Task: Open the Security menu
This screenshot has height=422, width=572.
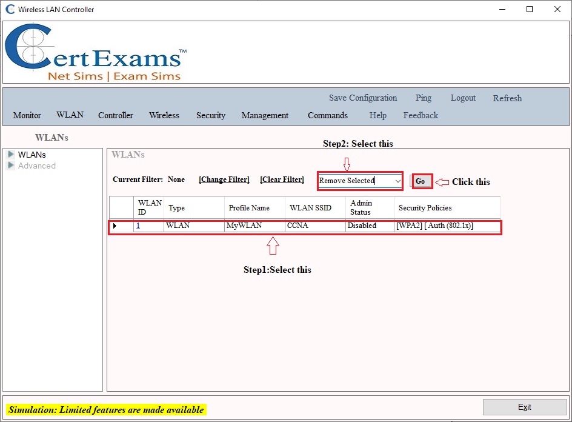Action: (210, 115)
